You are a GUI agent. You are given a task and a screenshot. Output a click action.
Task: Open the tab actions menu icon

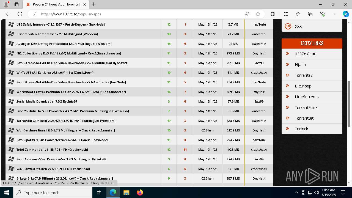click(16, 4)
